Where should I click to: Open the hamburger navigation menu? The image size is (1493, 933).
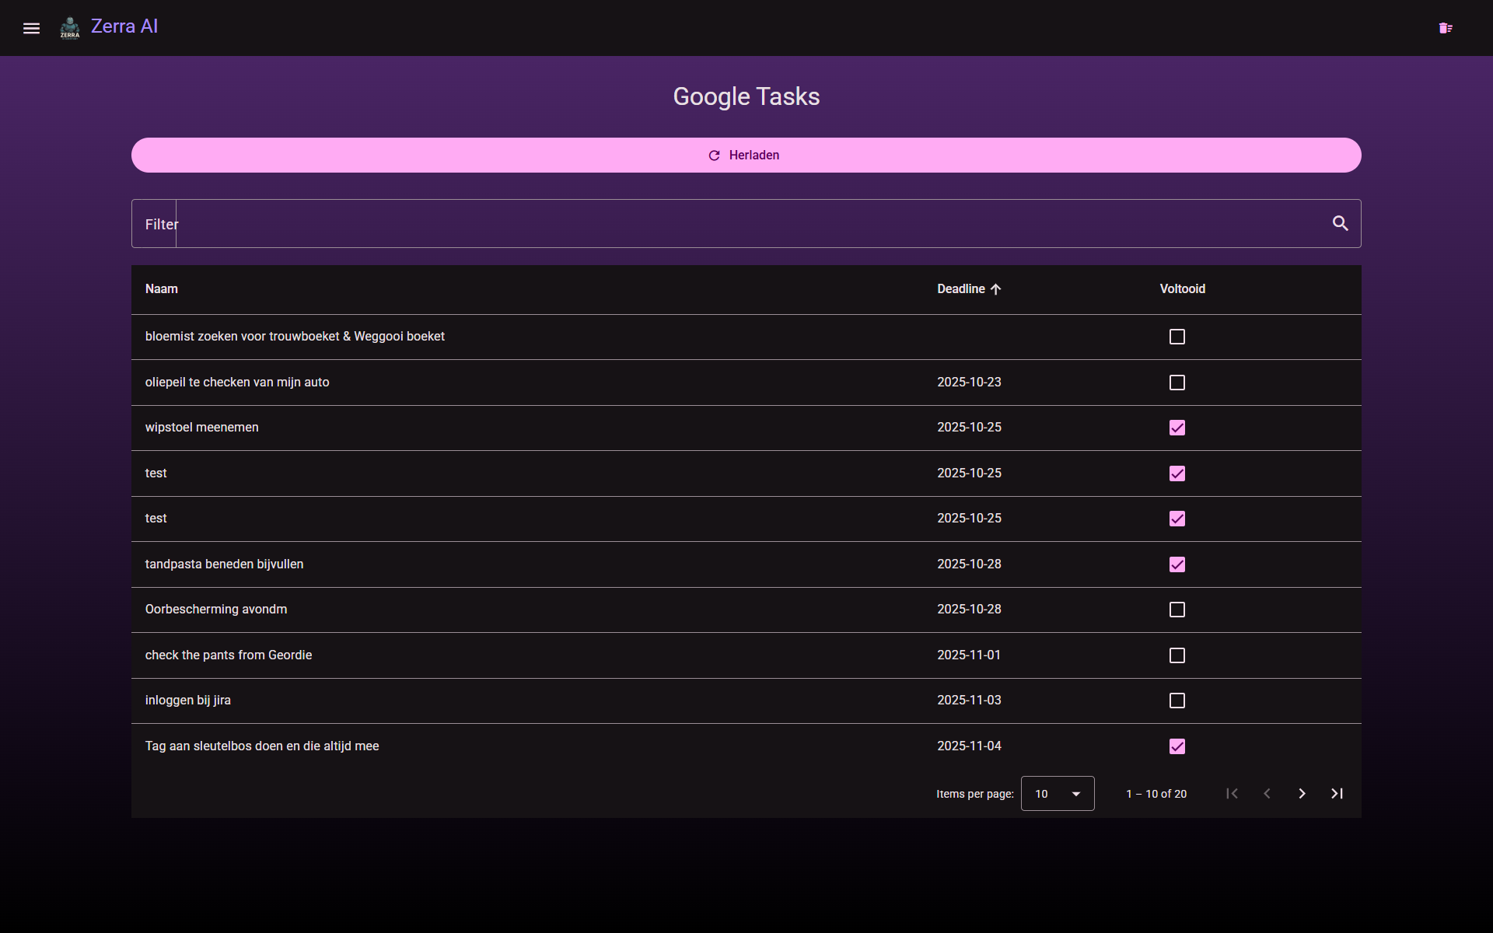click(x=31, y=28)
